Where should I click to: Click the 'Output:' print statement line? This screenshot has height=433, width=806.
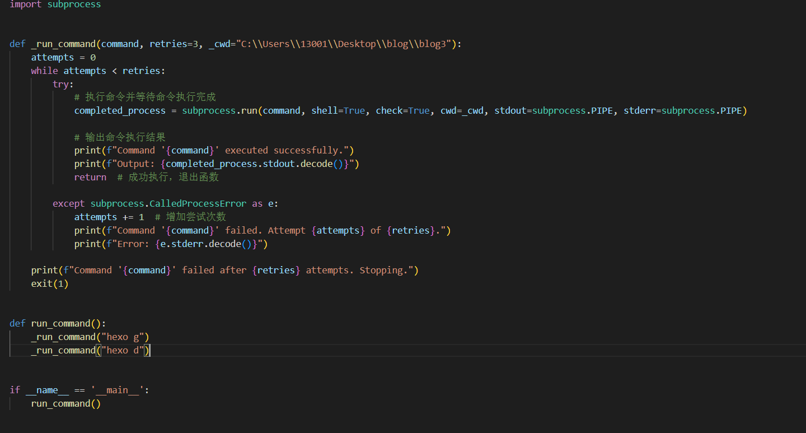tap(217, 164)
